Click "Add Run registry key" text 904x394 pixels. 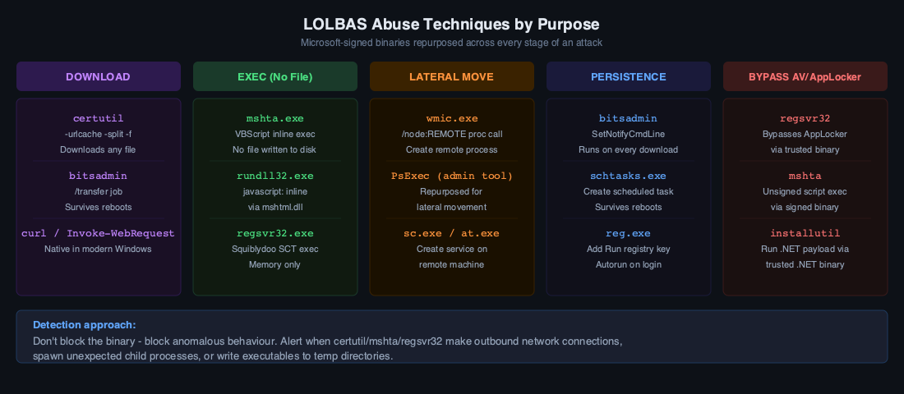[x=629, y=249]
